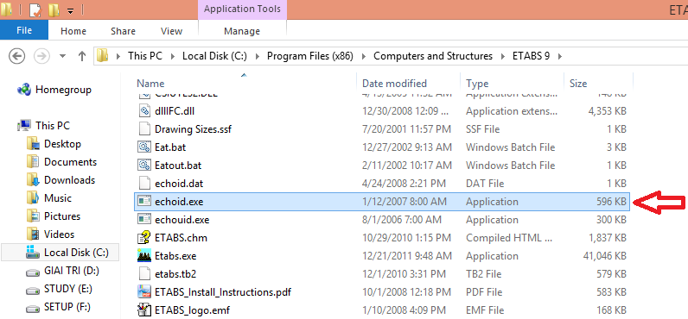The height and width of the screenshot is (319, 688).
Task: Select Local Disk (C:) in the navigation pane
Action: [x=61, y=253]
